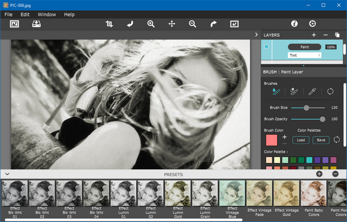Select the Crop tool in toolbar
This screenshot has width=347, height=222.
pos(110,24)
